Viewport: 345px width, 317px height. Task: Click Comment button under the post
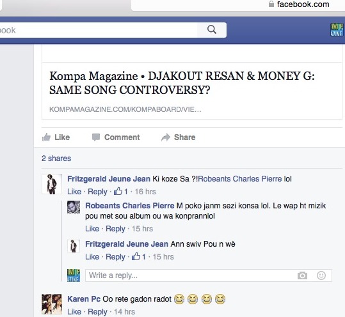116,137
